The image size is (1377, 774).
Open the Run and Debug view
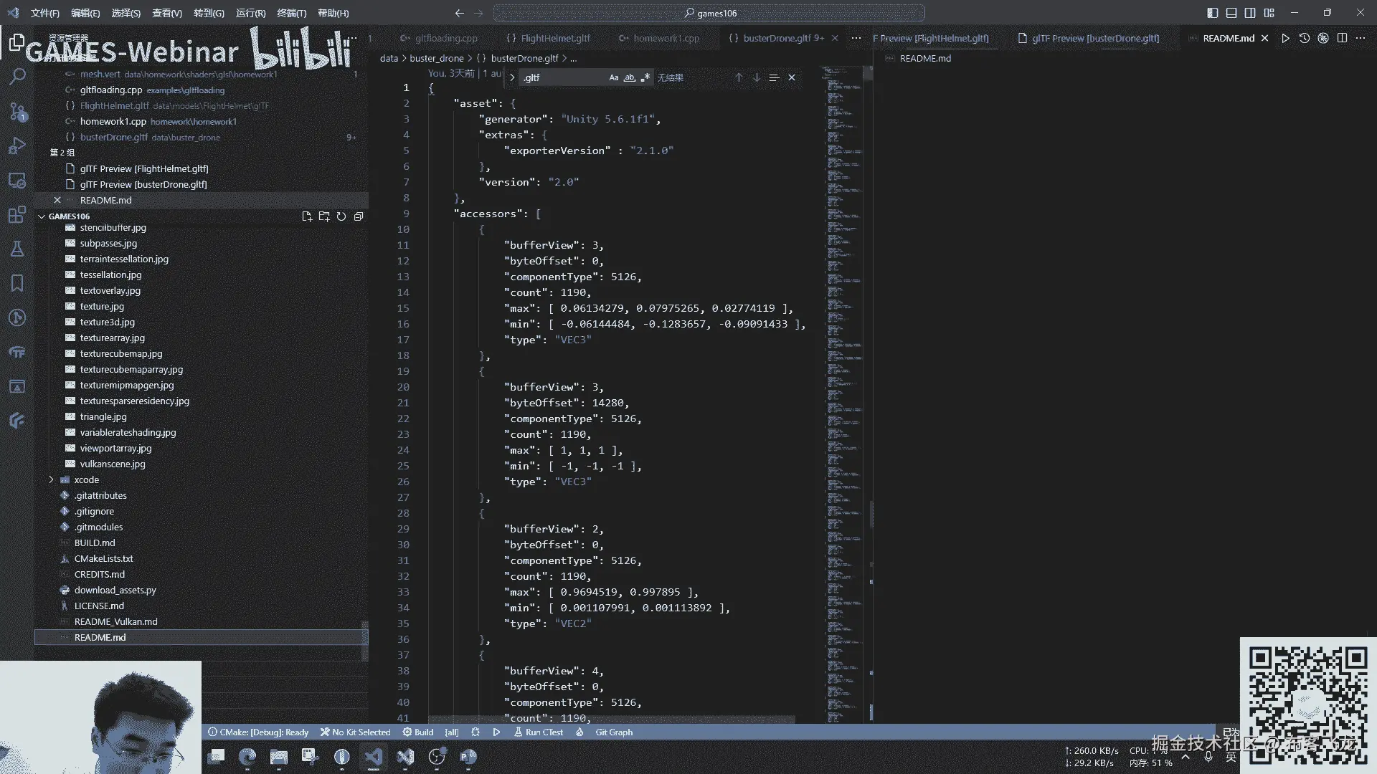[17, 146]
